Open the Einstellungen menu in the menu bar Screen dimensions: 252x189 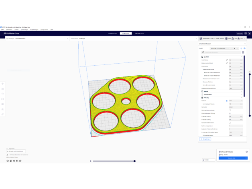coord(24,29)
